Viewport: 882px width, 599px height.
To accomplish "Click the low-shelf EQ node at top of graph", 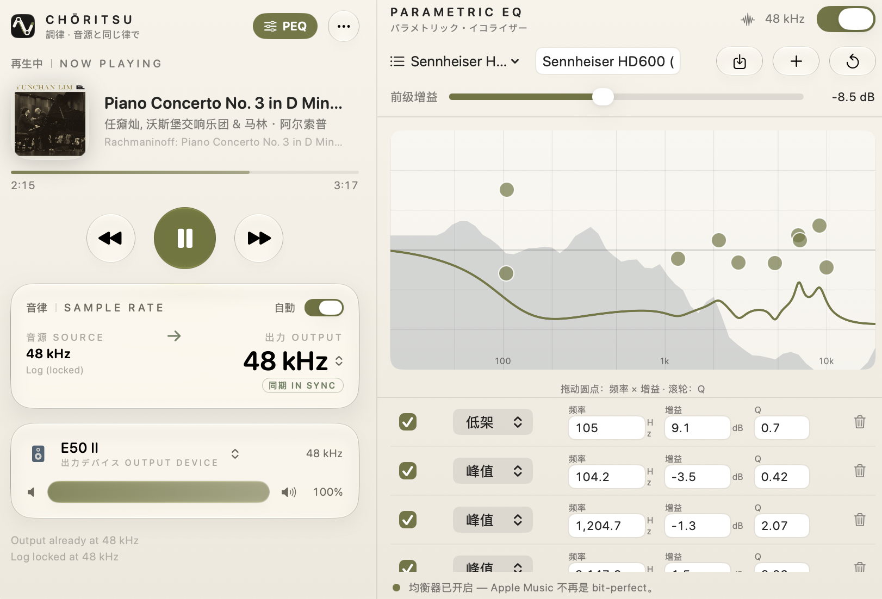I will [507, 190].
